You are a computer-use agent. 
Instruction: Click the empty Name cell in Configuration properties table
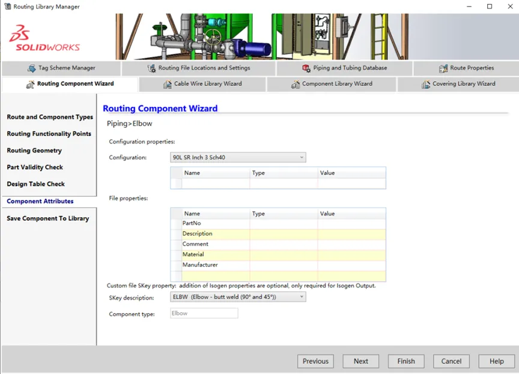click(x=216, y=184)
